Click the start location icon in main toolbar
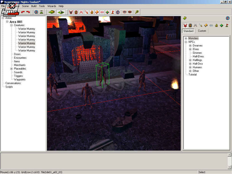This screenshot has height=174, width=232. pyautogui.click(x=118, y=12)
